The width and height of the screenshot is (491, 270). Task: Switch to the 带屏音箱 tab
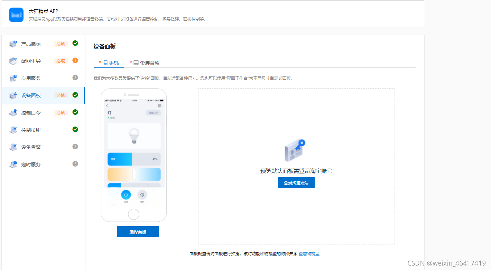[x=145, y=63]
